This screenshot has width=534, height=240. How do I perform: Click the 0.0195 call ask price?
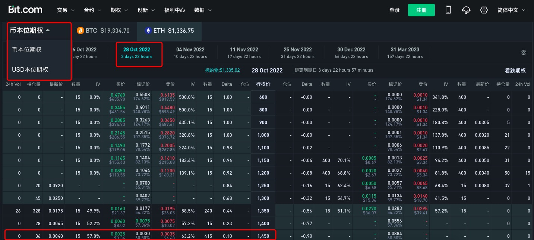point(167,209)
